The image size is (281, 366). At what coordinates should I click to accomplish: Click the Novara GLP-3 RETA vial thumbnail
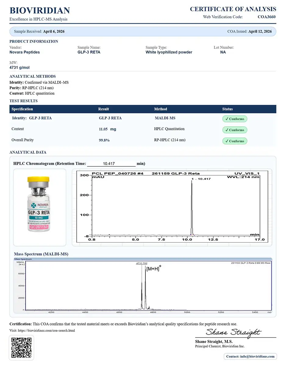tap(38, 204)
